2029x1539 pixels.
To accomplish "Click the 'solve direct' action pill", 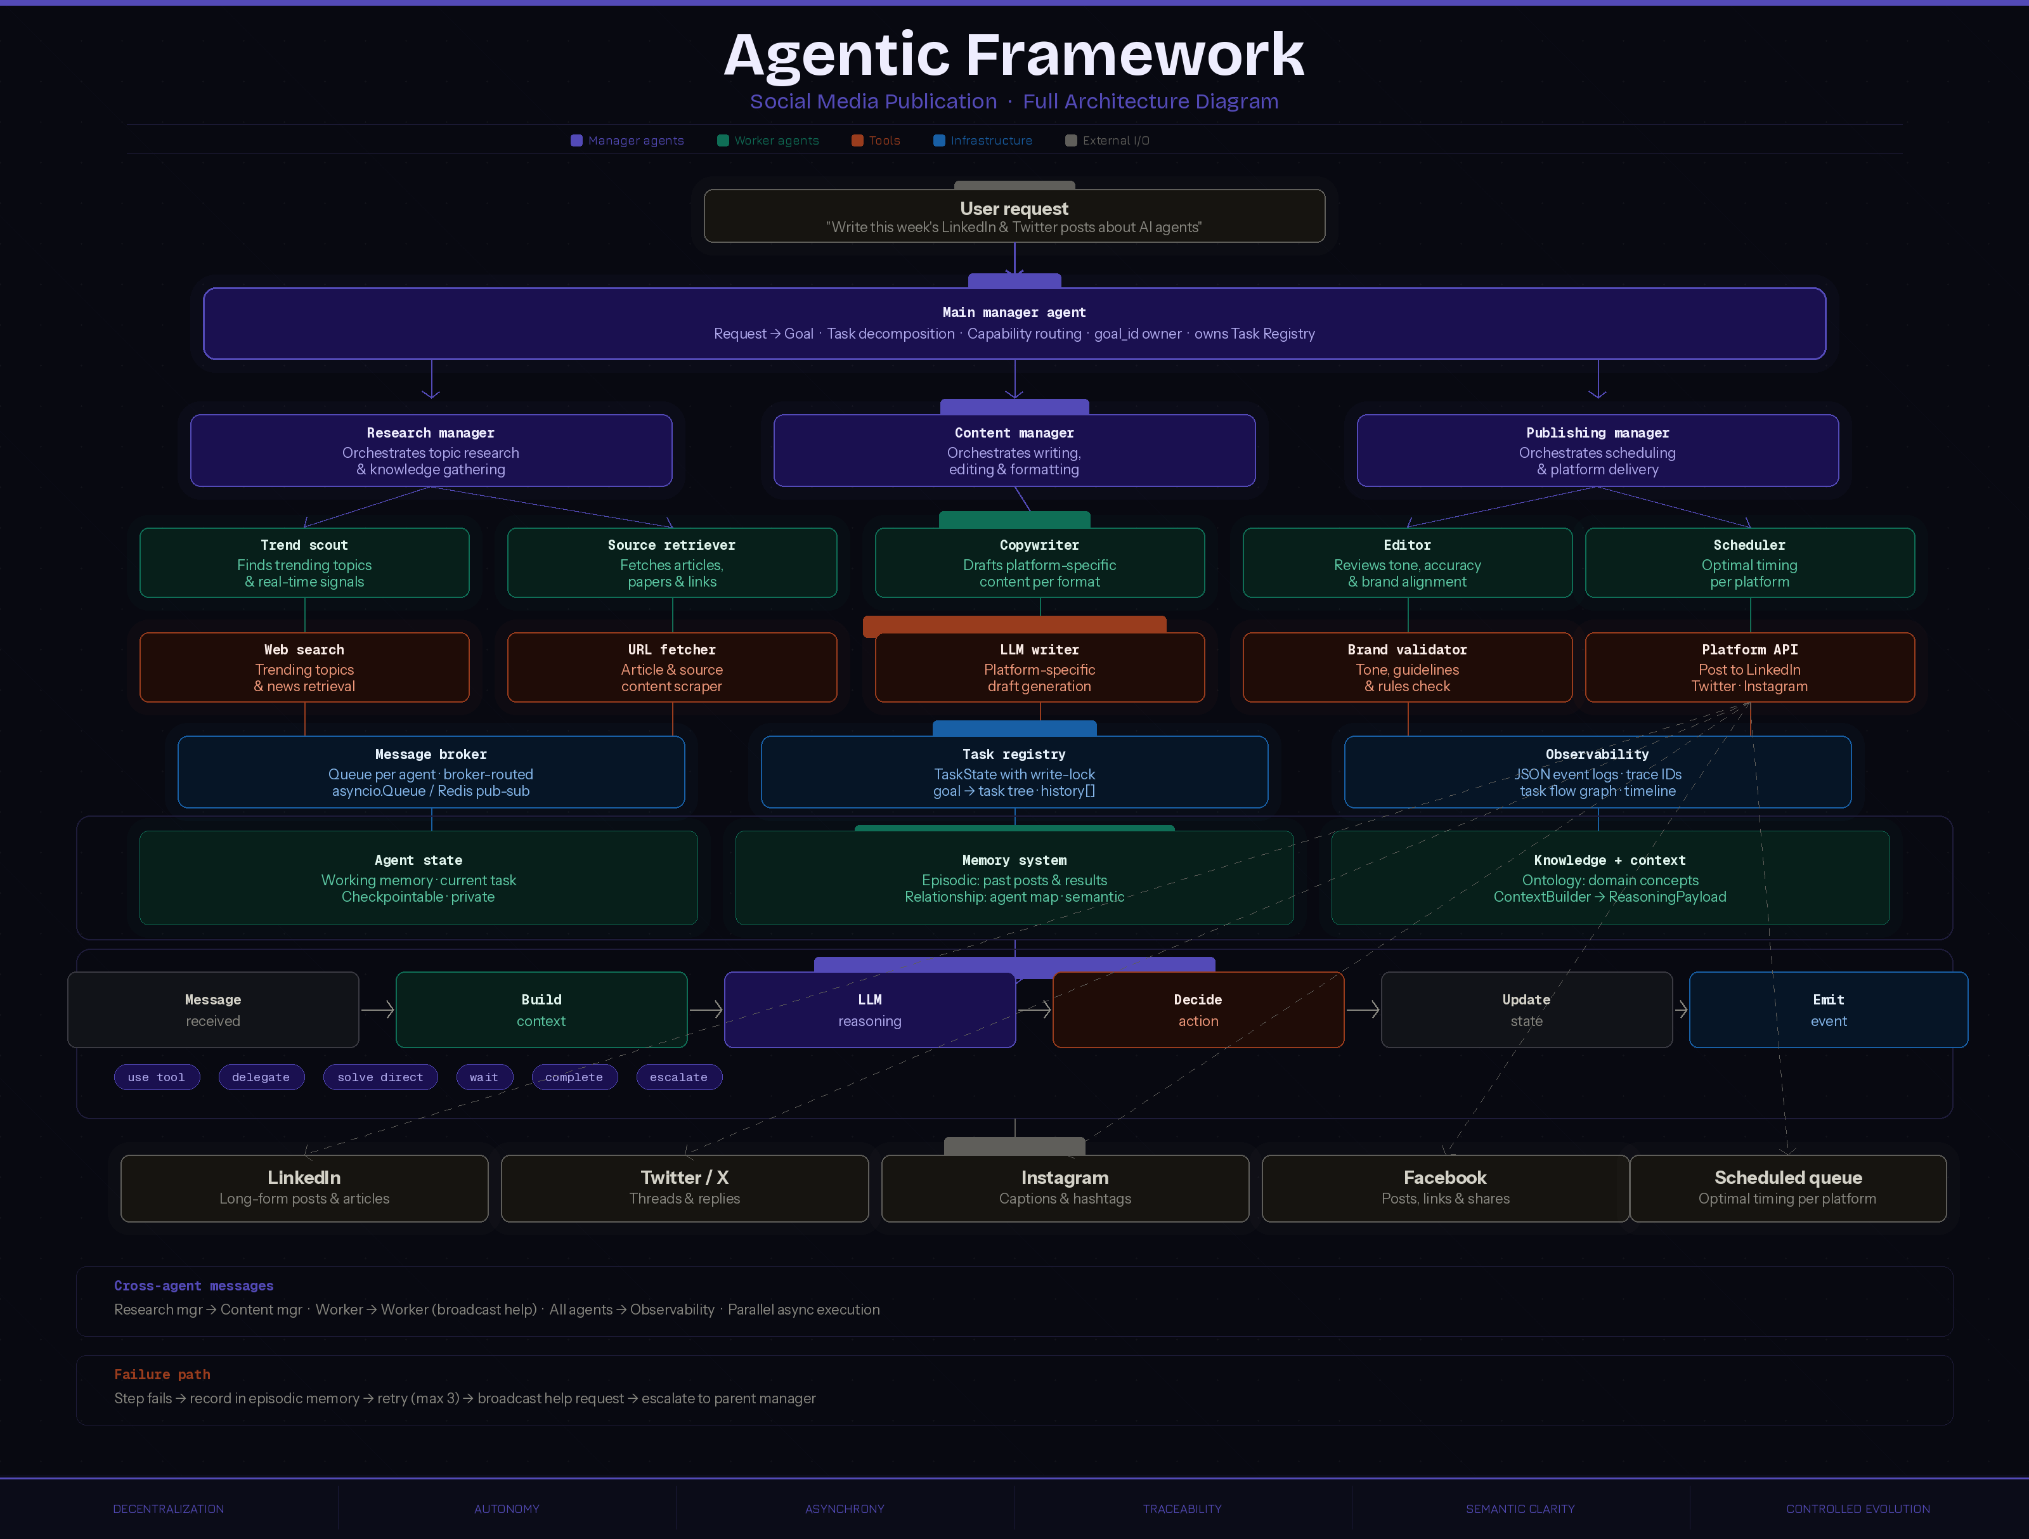I will (x=380, y=1077).
